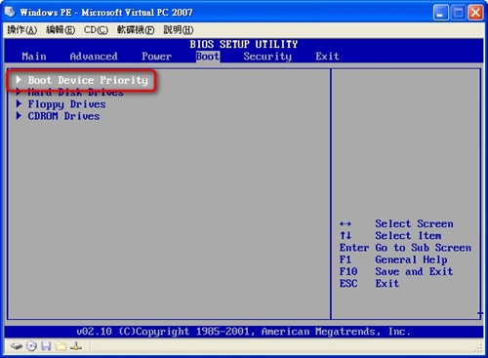
Task: Click the Virtual PC title bar icon
Action: pos(10,12)
